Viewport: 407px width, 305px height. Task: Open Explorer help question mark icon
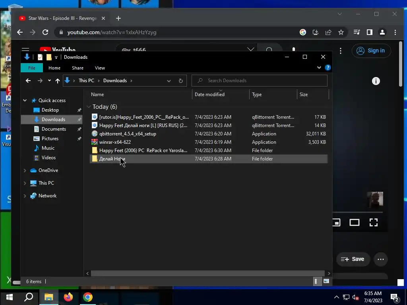(x=328, y=68)
